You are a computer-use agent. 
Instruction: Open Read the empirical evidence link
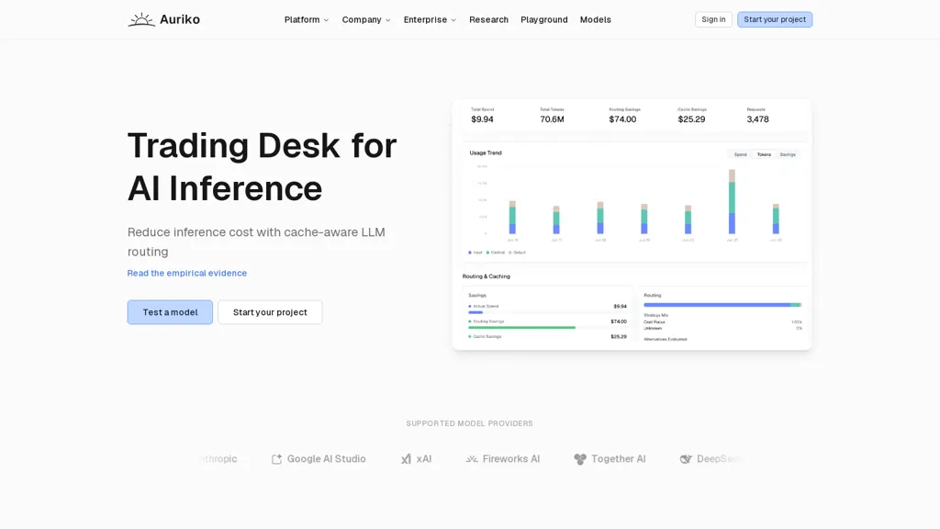(x=187, y=273)
